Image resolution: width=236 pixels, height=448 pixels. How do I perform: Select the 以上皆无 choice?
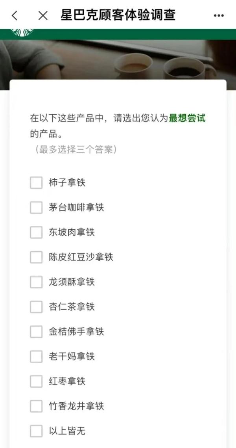coord(36,431)
